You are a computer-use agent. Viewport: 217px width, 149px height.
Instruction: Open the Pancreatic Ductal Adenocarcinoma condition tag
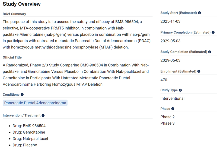coord(35,103)
